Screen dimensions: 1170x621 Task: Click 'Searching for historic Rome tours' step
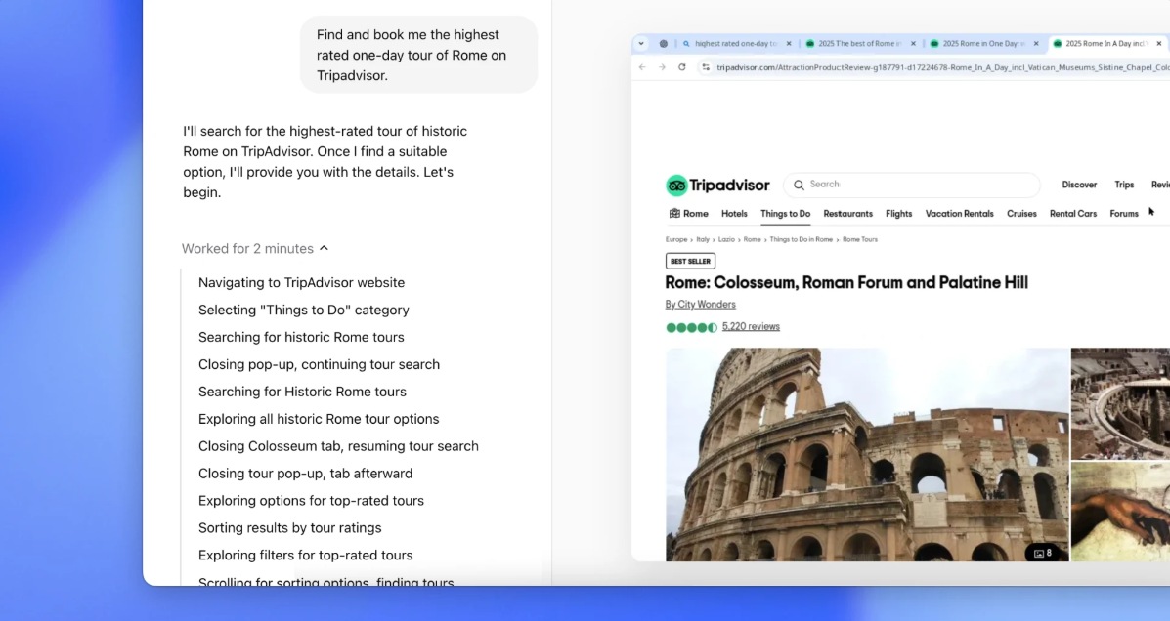[301, 337]
